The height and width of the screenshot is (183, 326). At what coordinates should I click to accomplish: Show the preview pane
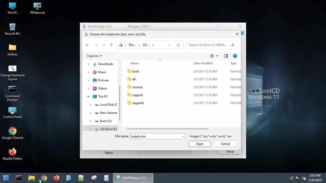(226, 56)
